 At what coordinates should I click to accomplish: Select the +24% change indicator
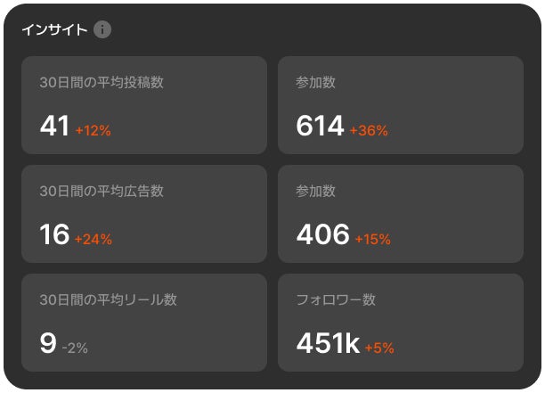[93, 239]
